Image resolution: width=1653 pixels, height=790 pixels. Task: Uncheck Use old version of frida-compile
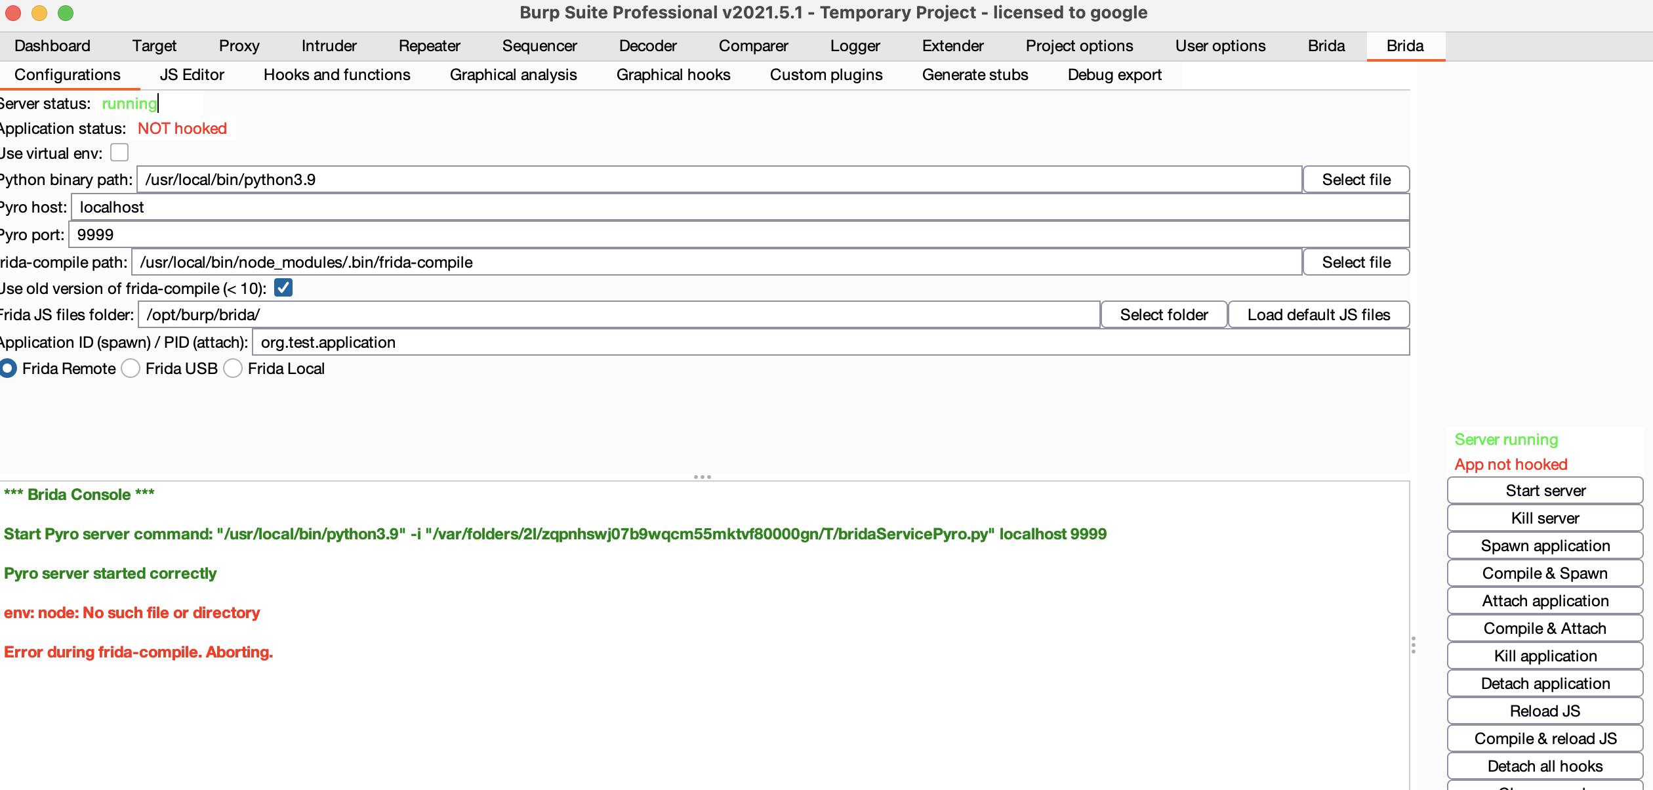[x=283, y=288]
